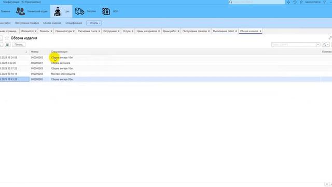The width and height of the screenshot is (332, 187).
Task: Click the Печать button
Action: pyautogui.click(x=19, y=45)
